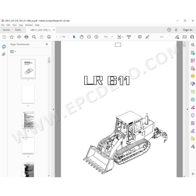Open yellow Comment tool in right pane
196x196 pixels.
pos(193,76)
